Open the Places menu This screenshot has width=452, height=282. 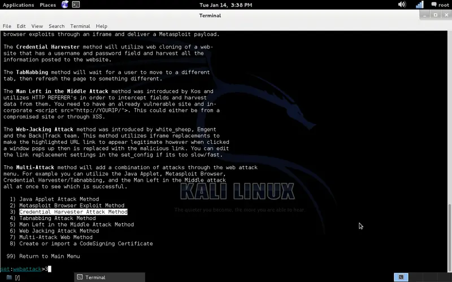click(x=48, y=5)
